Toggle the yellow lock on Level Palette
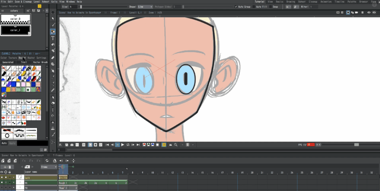This screenshot has width=380, height=191. (x=39, y=6)
